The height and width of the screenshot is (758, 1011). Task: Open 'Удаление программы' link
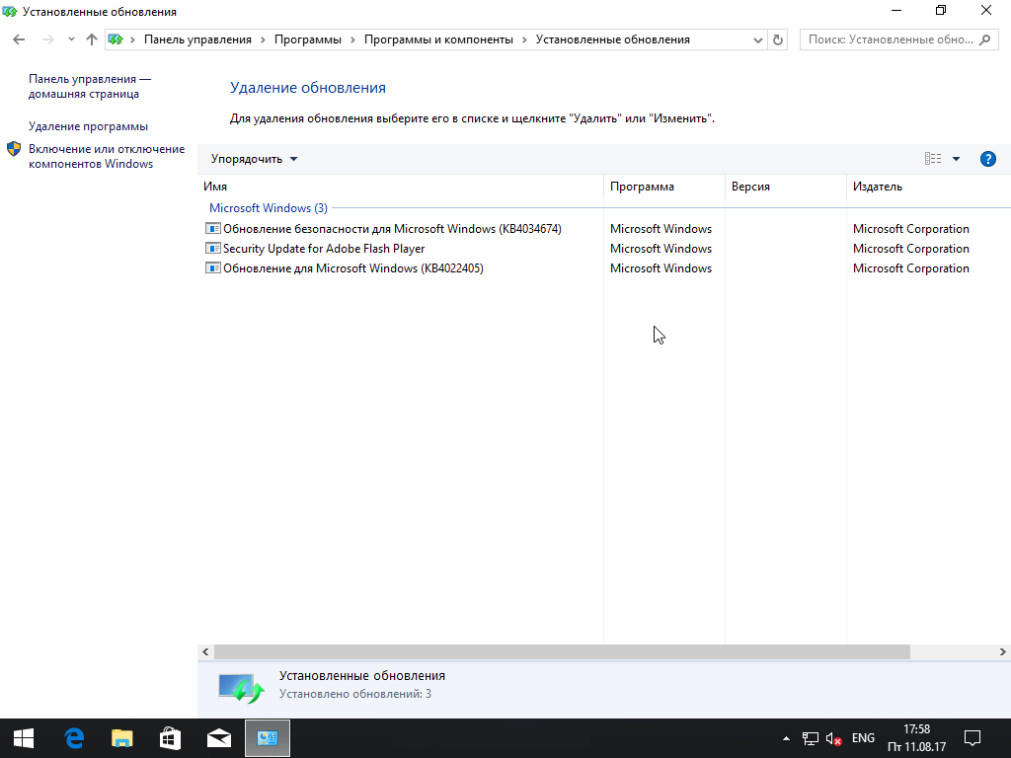(88, 126)
